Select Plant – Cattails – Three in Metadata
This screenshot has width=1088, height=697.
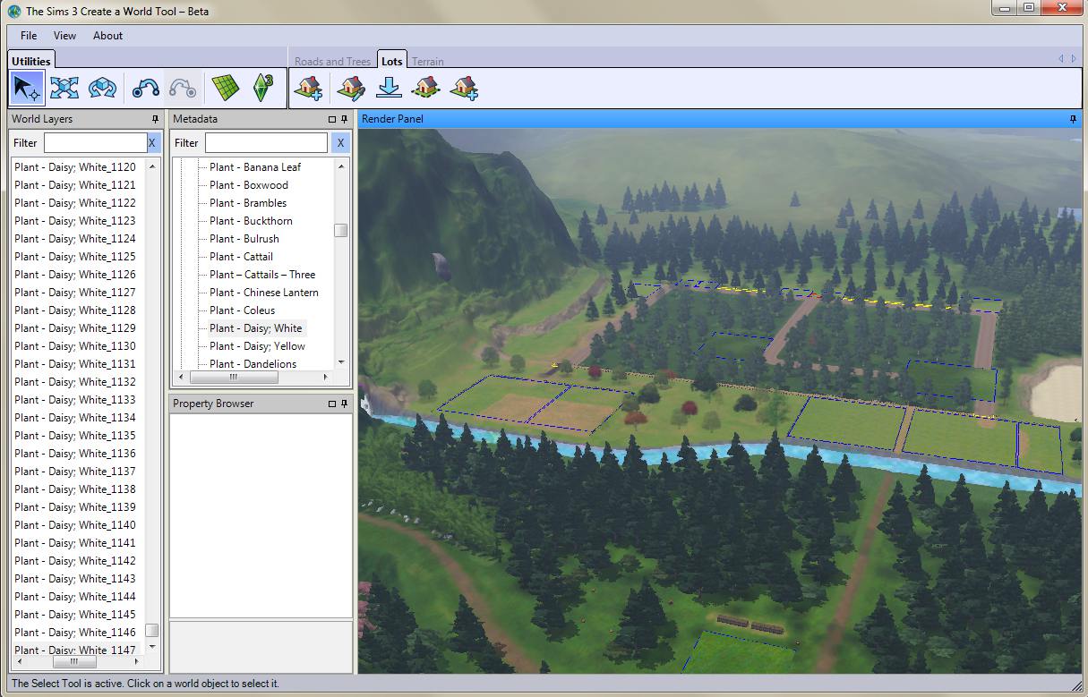click(x=262, y=275)
